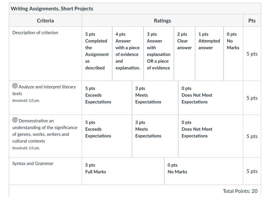Pick Meets Expectations for genres understanding criterion
This screenshot has width=269, height=197.
155,136
